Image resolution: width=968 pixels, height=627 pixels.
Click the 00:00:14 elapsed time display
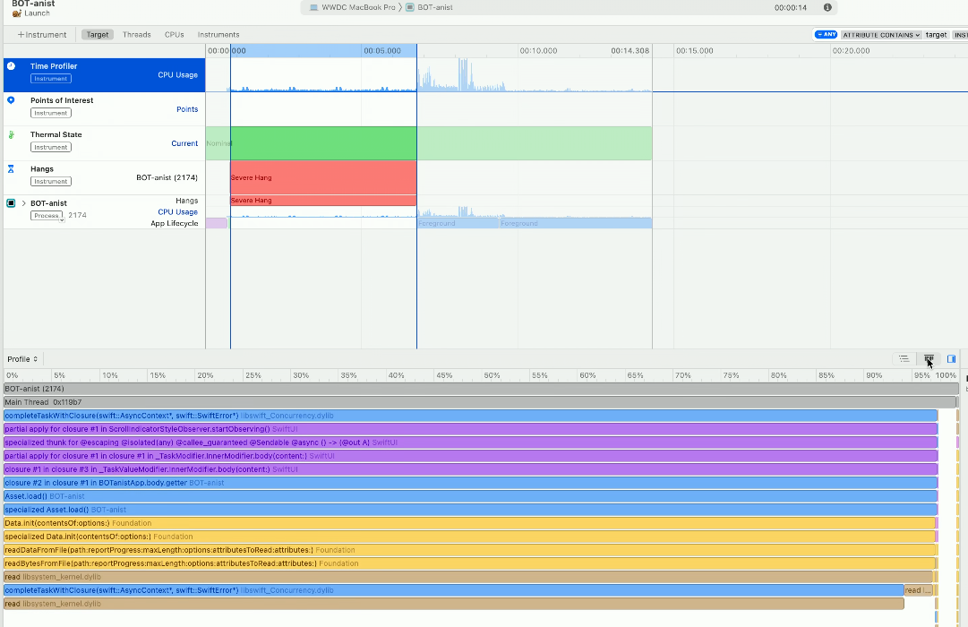(x=791, y=7)
